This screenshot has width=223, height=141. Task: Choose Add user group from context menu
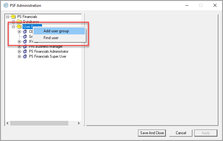(56, 31)
